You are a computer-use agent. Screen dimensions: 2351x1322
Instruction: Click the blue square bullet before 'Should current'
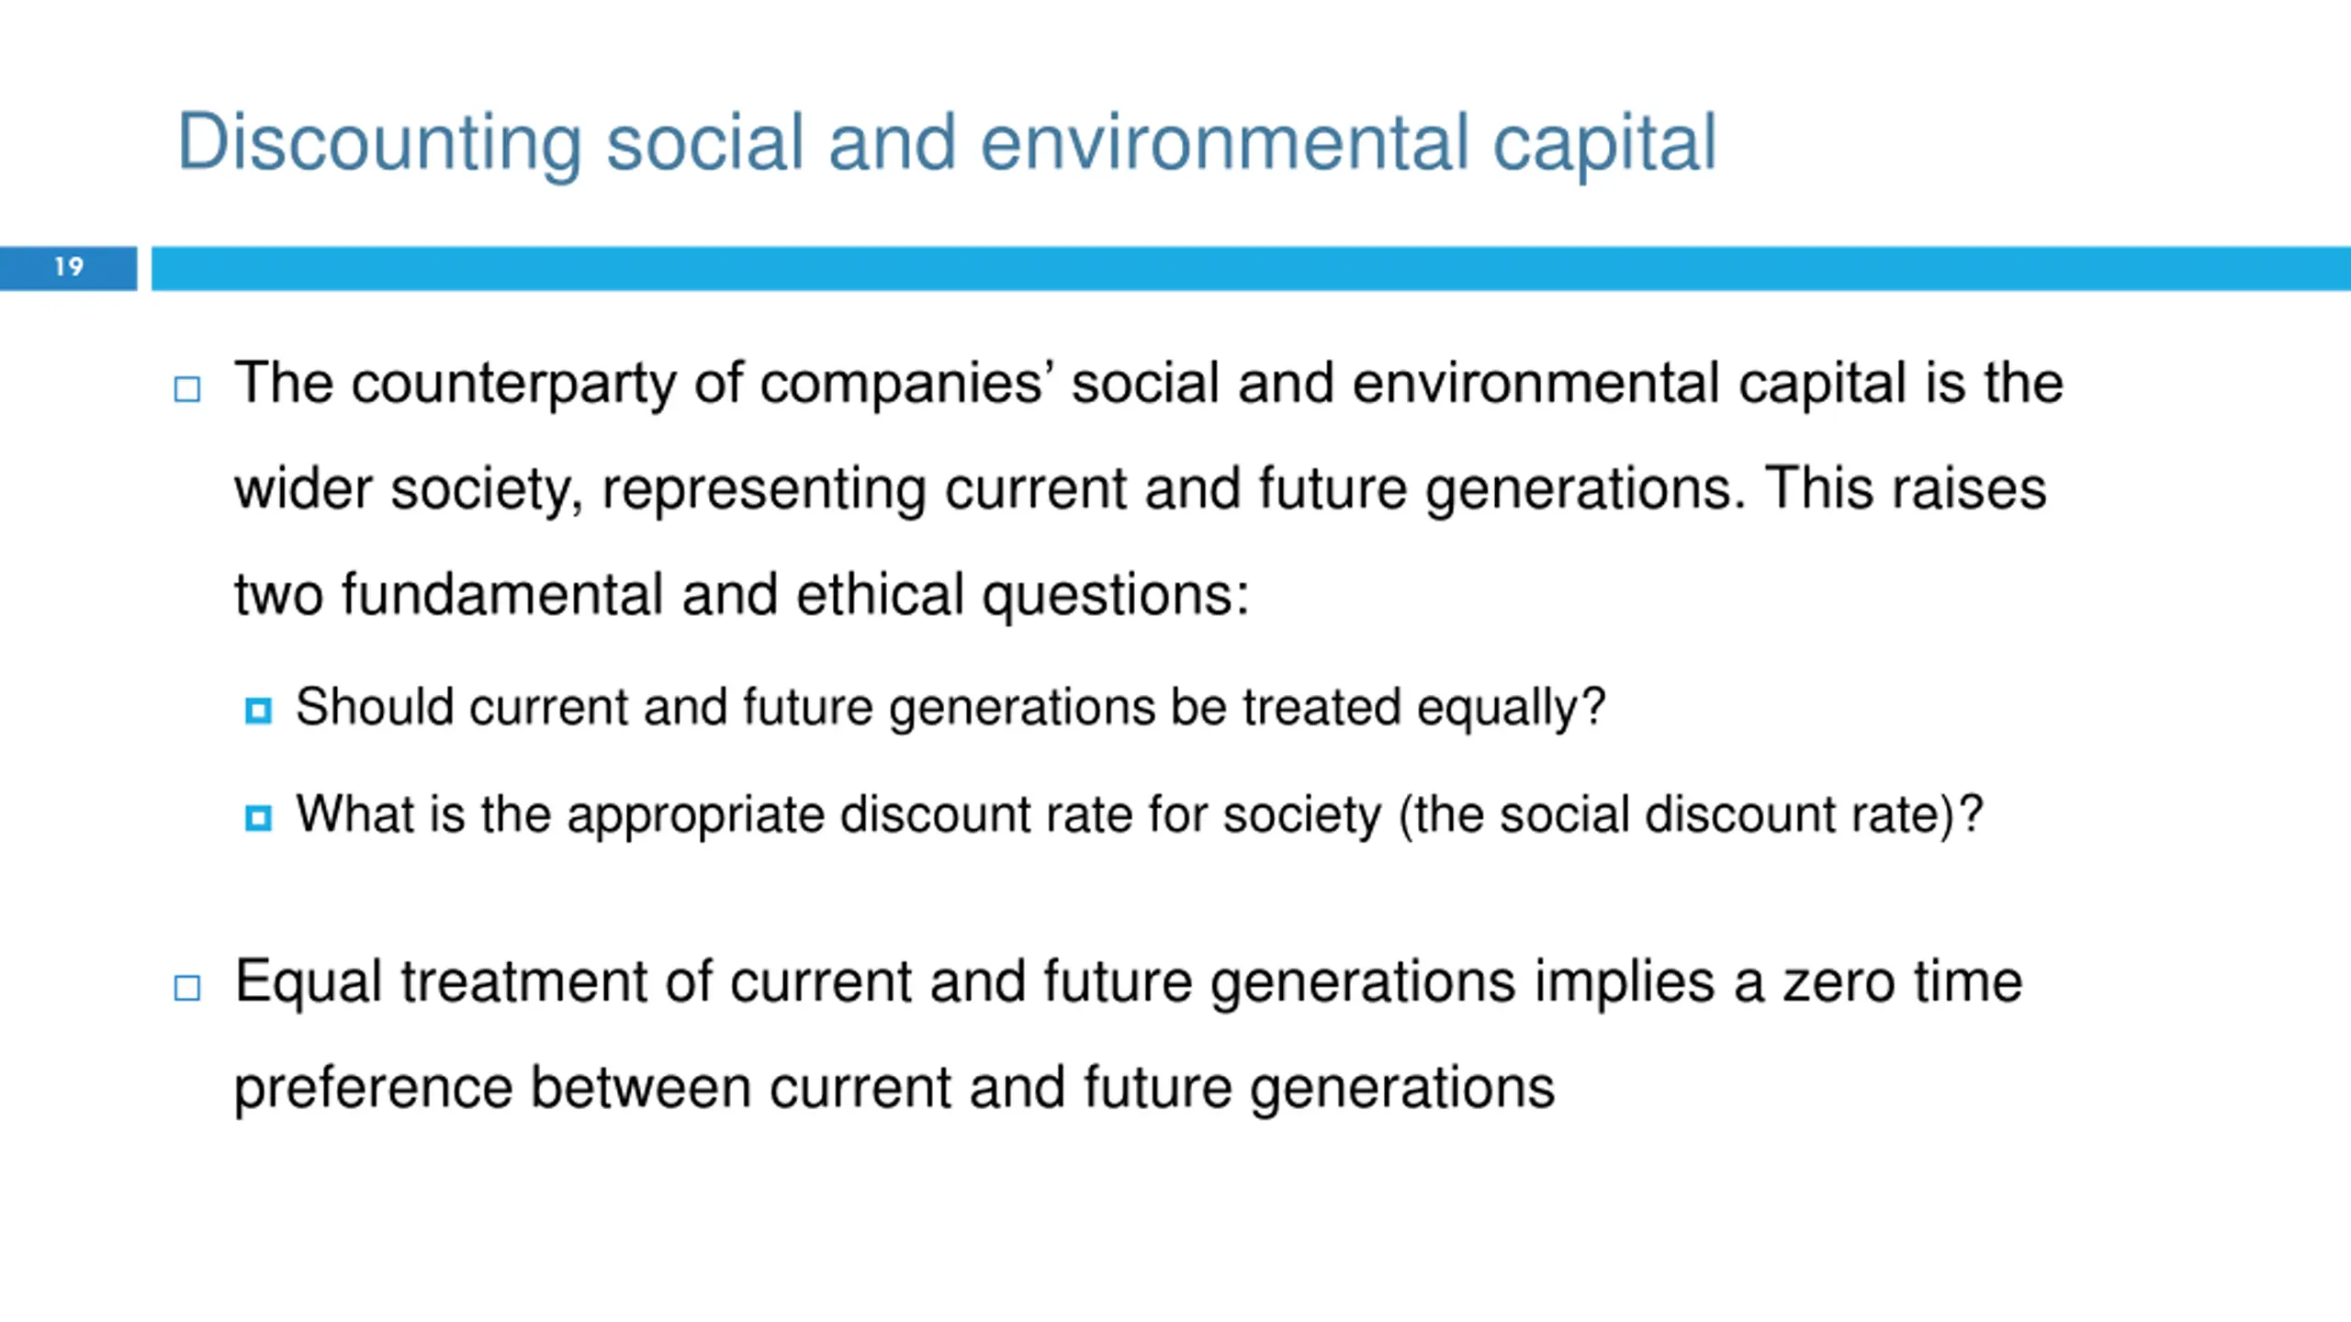(259, 711)
